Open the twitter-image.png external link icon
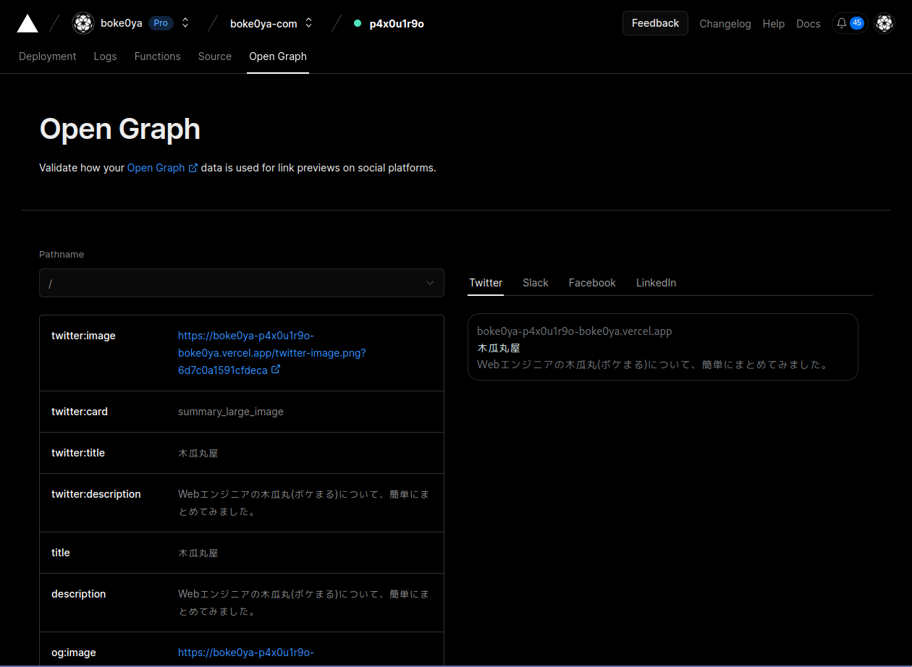Screen dimensions: 912x667 [x=276, y=370]
